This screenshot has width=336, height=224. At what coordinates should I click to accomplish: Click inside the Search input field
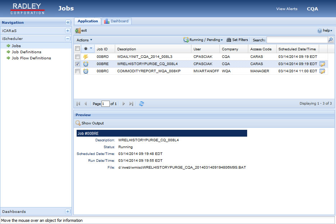(x=297, y=40)
